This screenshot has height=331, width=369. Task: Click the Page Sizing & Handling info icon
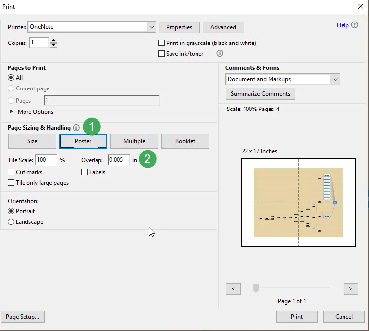[x=76, y=128]
